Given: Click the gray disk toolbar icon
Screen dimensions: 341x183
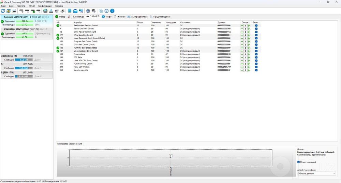Looking at the screenshot, I should 21,11.
